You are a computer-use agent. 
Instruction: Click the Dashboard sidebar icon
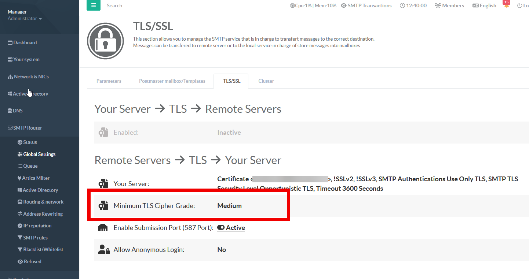point(10,43)
